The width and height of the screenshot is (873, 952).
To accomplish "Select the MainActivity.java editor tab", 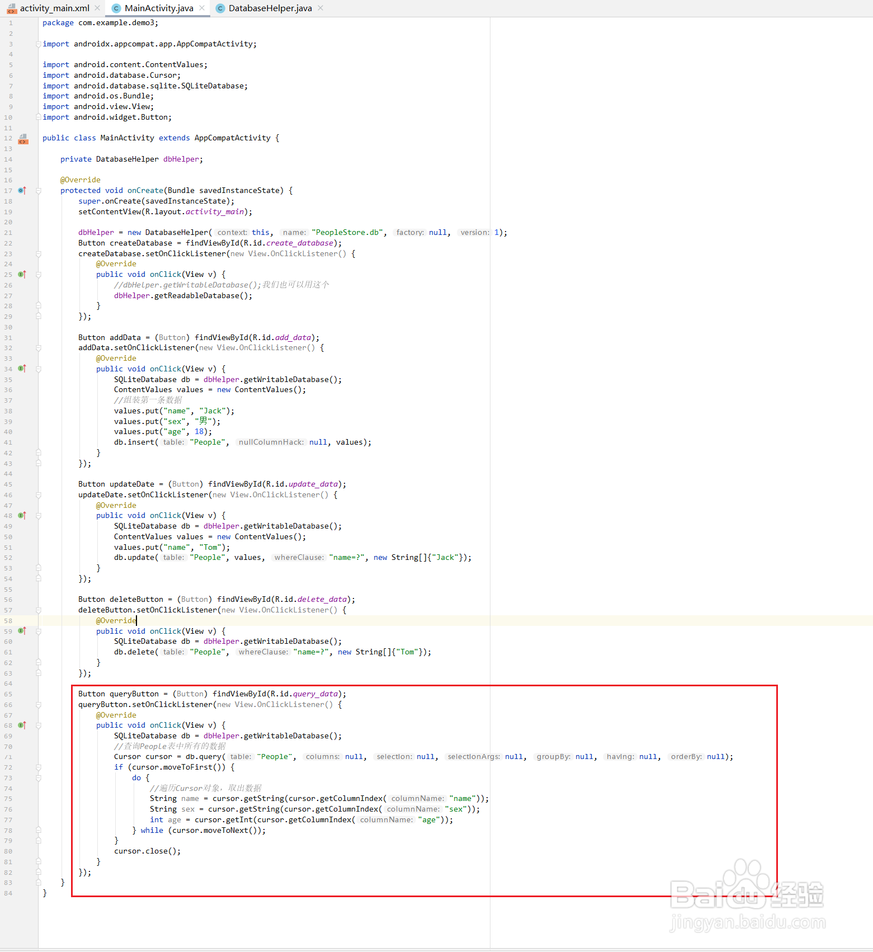I will pyautogui.click(x=159, y=8).
